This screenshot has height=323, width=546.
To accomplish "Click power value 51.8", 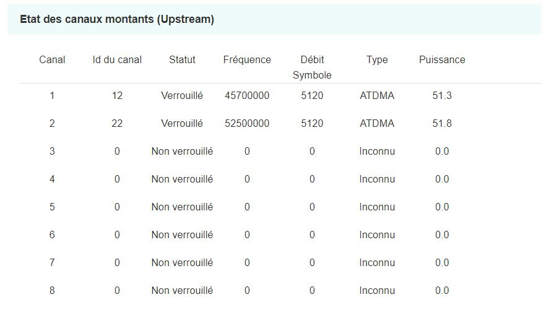I will (x=442, y=124).
